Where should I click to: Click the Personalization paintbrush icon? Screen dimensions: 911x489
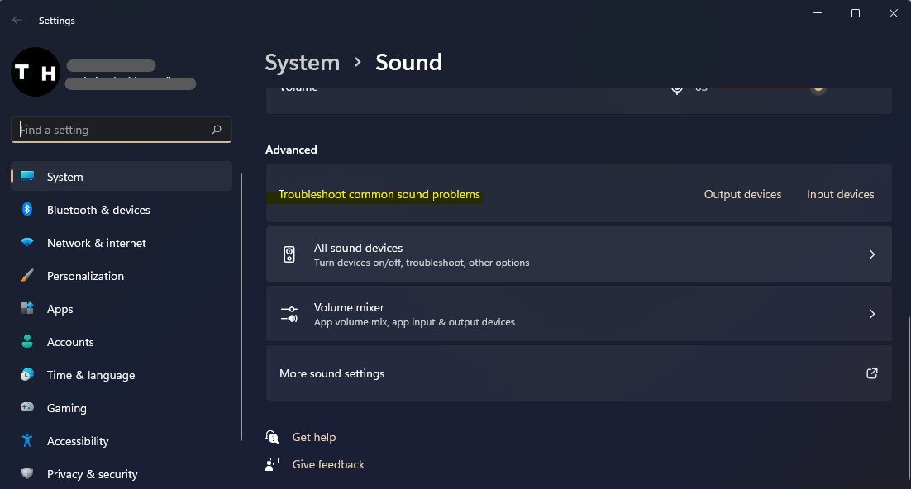pos(27,276)
